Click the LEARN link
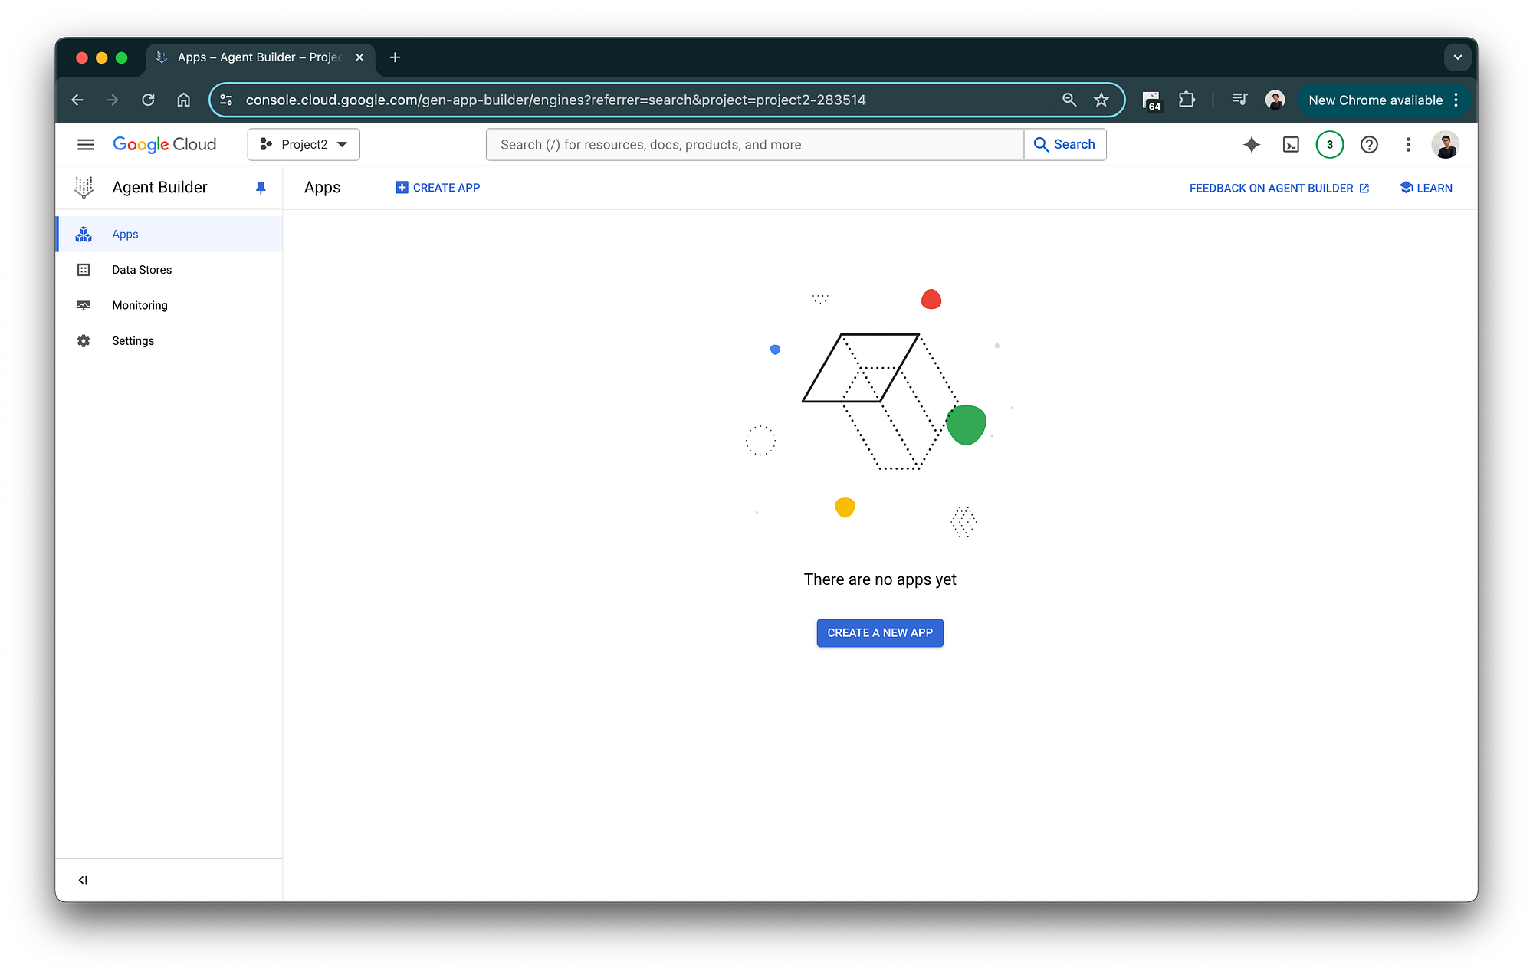Screen dimensions: 1533x975 pyautogui.click(x=1426, y=189)
